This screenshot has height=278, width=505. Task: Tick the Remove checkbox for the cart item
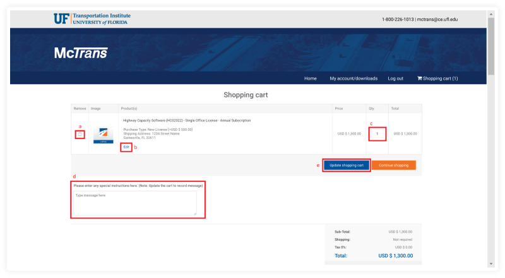coord(80,134)
